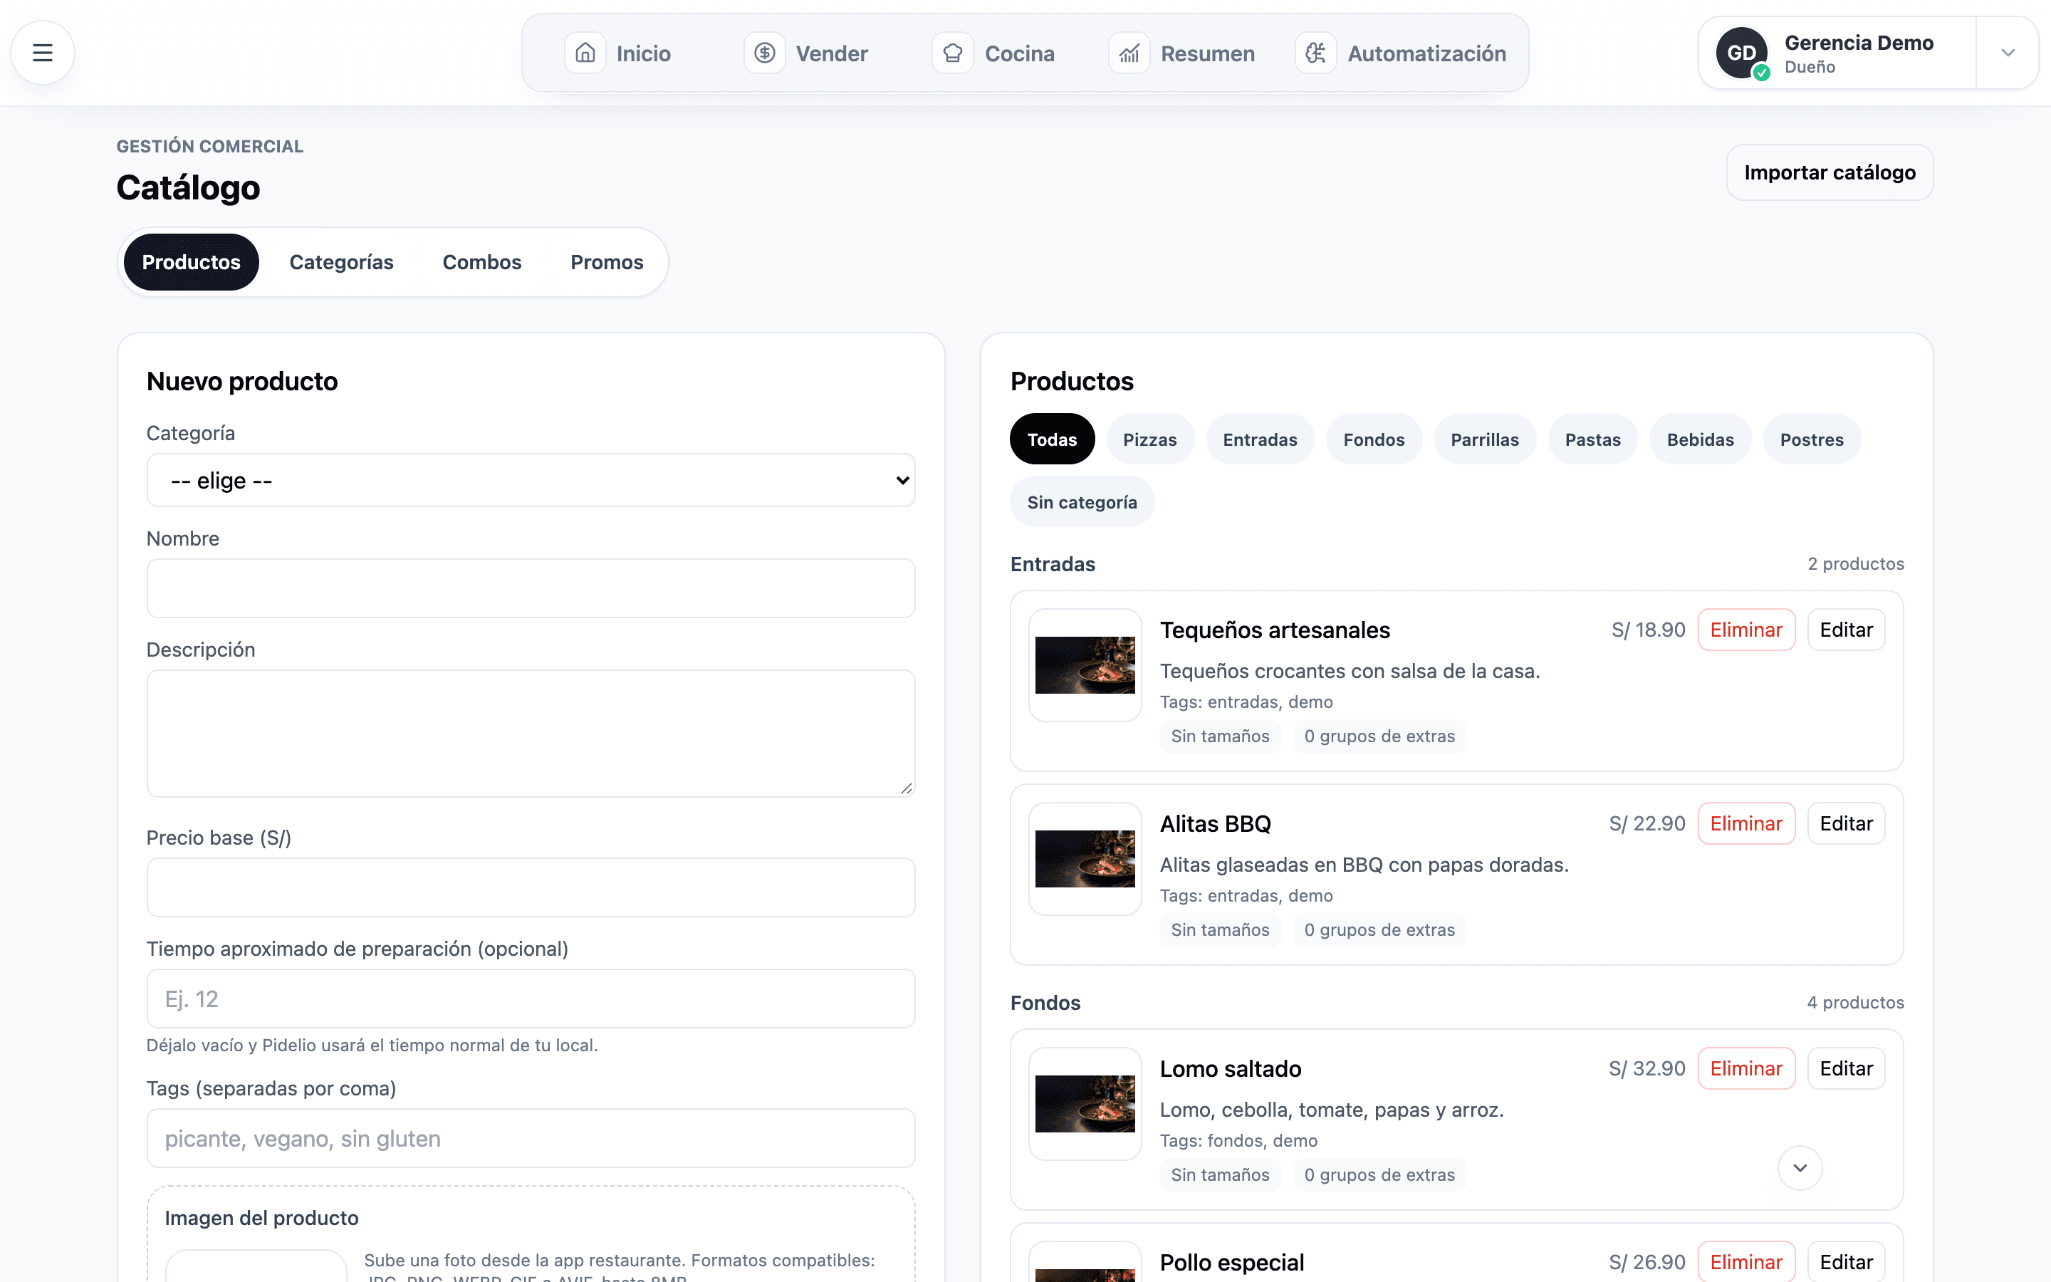Open the hamburger menu icon
2051x1282 pixels.
tap(43, 53)
